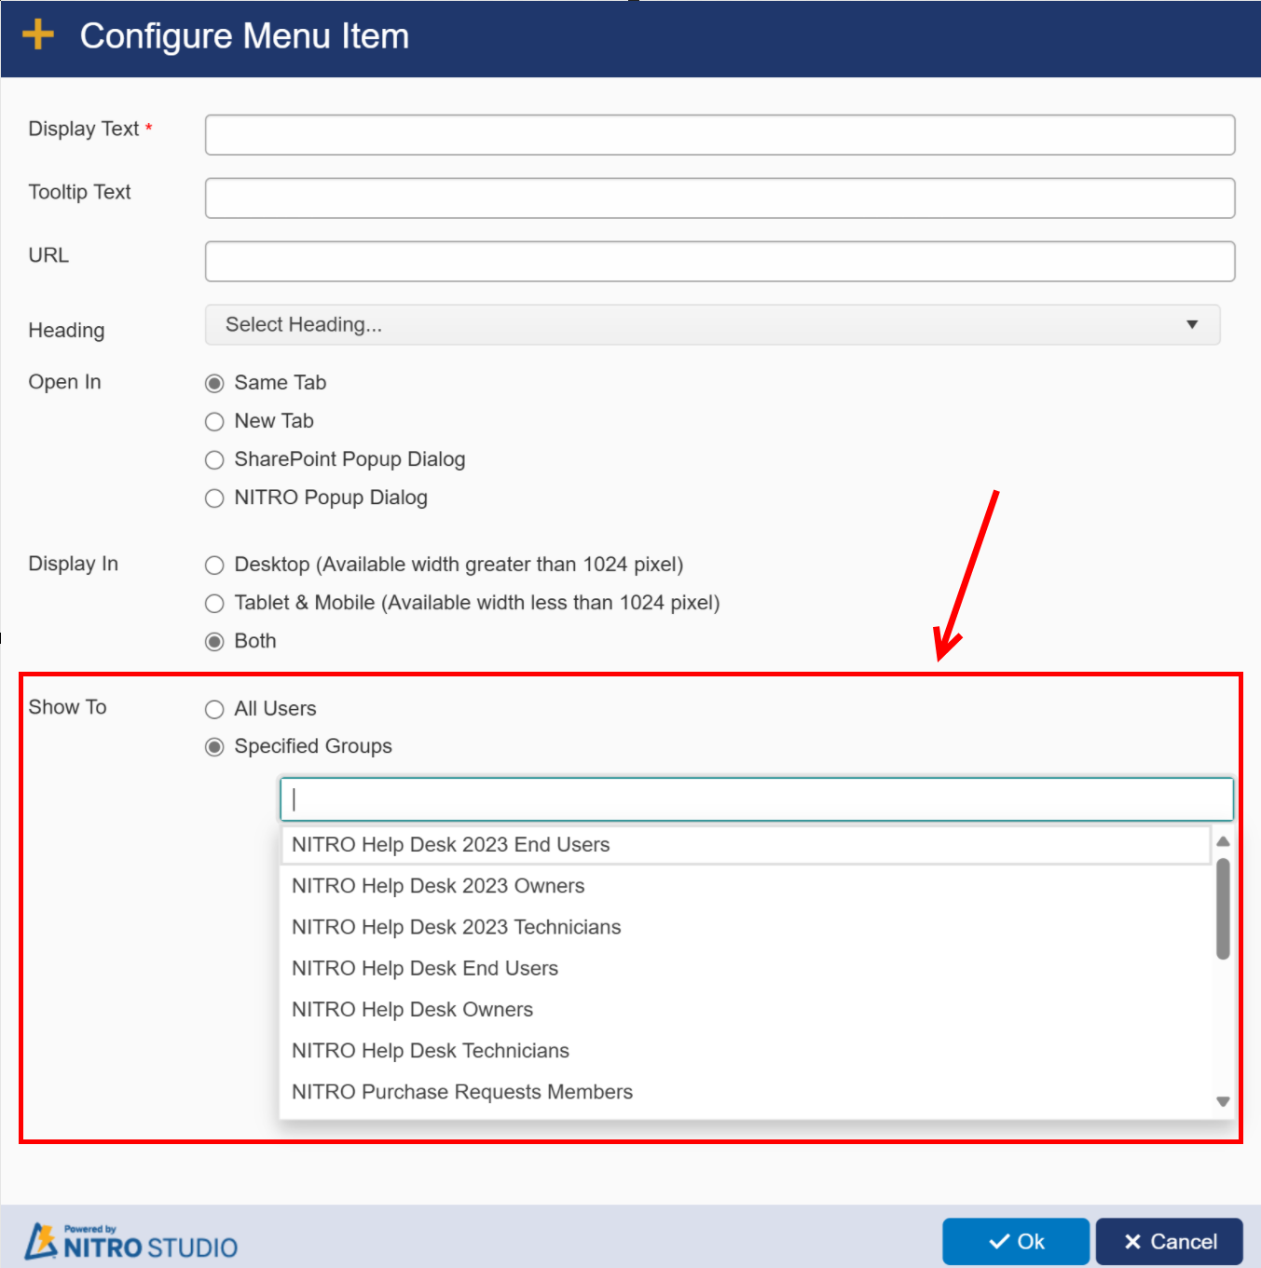Screen dimensions: 1261x1268
Task: Select the Same Tab radio button
Action: [214, 384]
